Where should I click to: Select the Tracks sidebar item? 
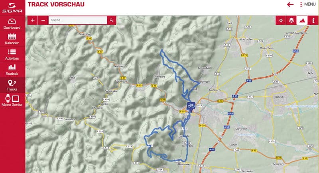(x=12, y=85)
